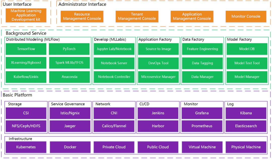
Task: Select the XLearning/Xgboost block
Action: [x=26, y=63]
